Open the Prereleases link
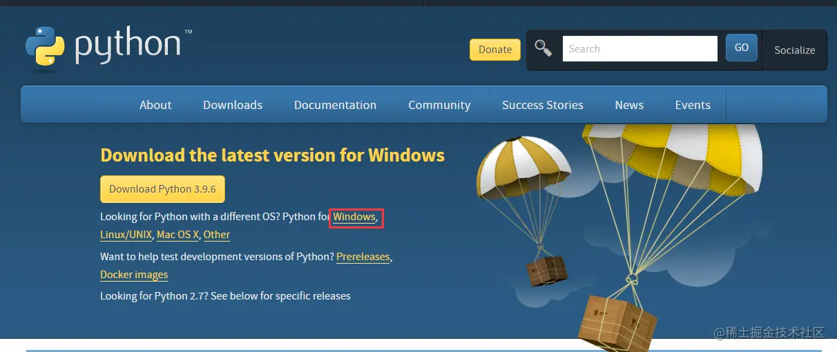This screenshot has width=837, height=352. 363,257
